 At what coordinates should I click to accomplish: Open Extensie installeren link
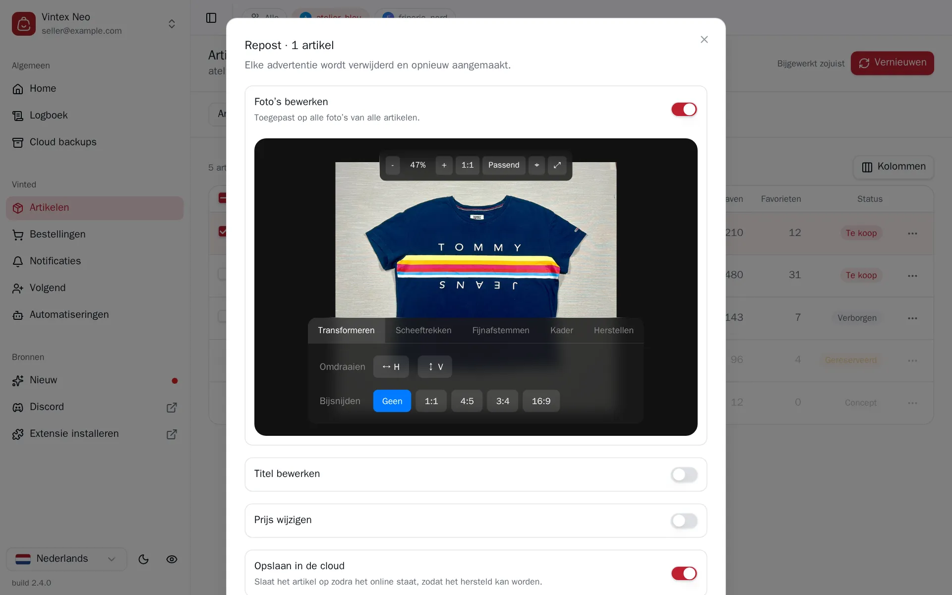point(95,434)
